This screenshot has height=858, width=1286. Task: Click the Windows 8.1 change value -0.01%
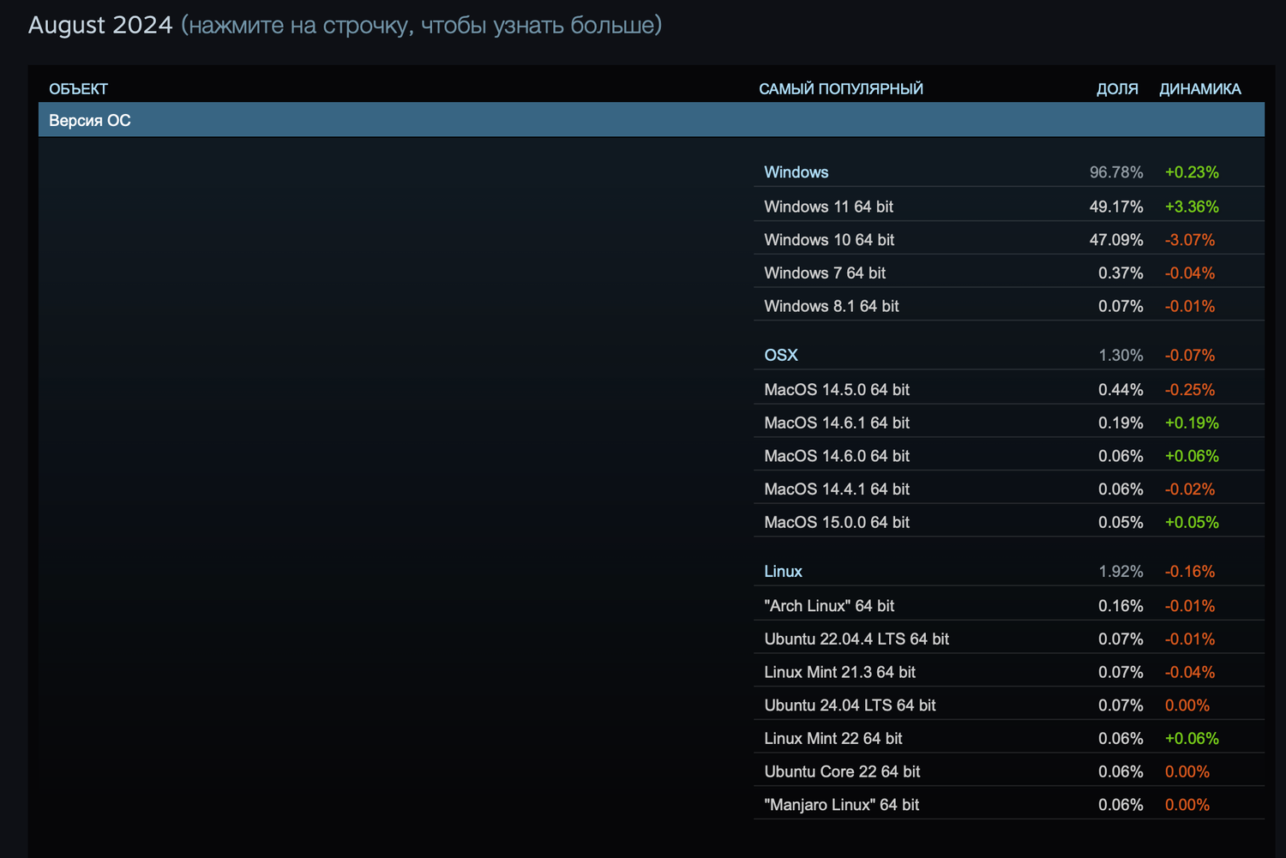(1190, 306)
